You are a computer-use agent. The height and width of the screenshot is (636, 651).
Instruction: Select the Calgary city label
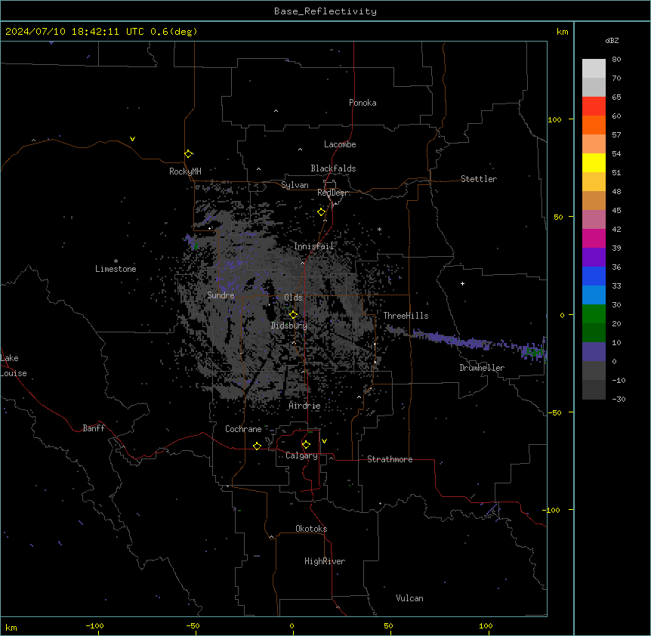pyautogui.click(x=301, y=455)
